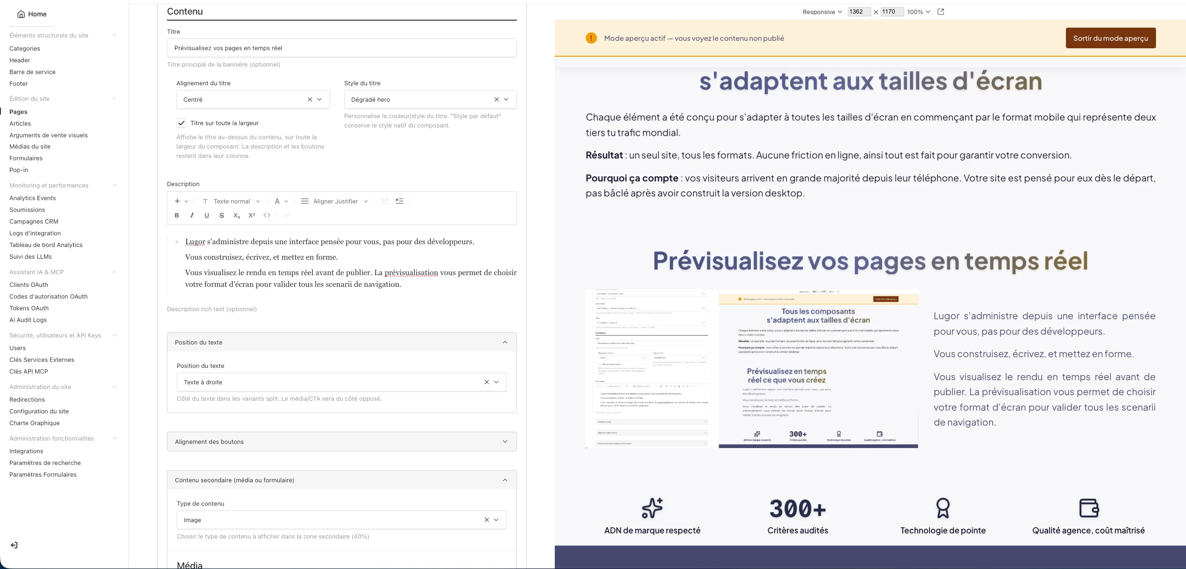Image resolution: width=1186 pixels, height=569 pixels.
Task: Click the insert link icon
Action: tap(287, 215)
